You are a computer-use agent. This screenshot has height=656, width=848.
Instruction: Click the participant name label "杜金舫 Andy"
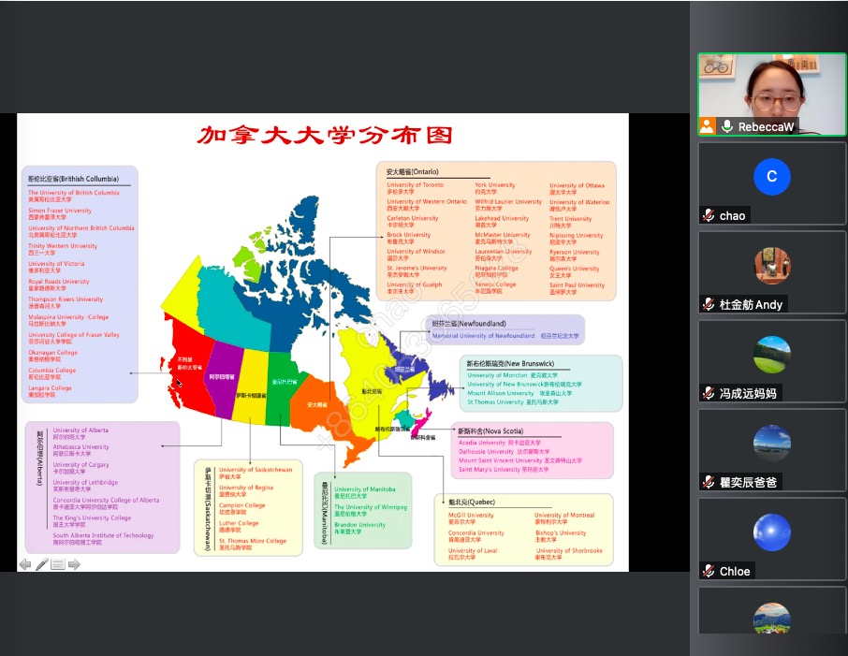click(751, 304)
